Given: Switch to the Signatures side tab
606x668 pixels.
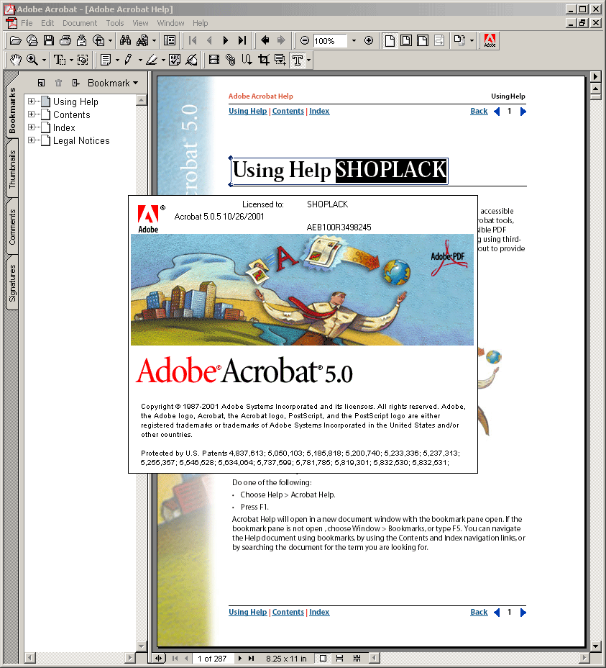Looking at the screenshot, I should pyautogui.click(x=12, y=283).
